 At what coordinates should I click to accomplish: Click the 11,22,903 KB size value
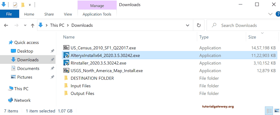tap(263, 56)
